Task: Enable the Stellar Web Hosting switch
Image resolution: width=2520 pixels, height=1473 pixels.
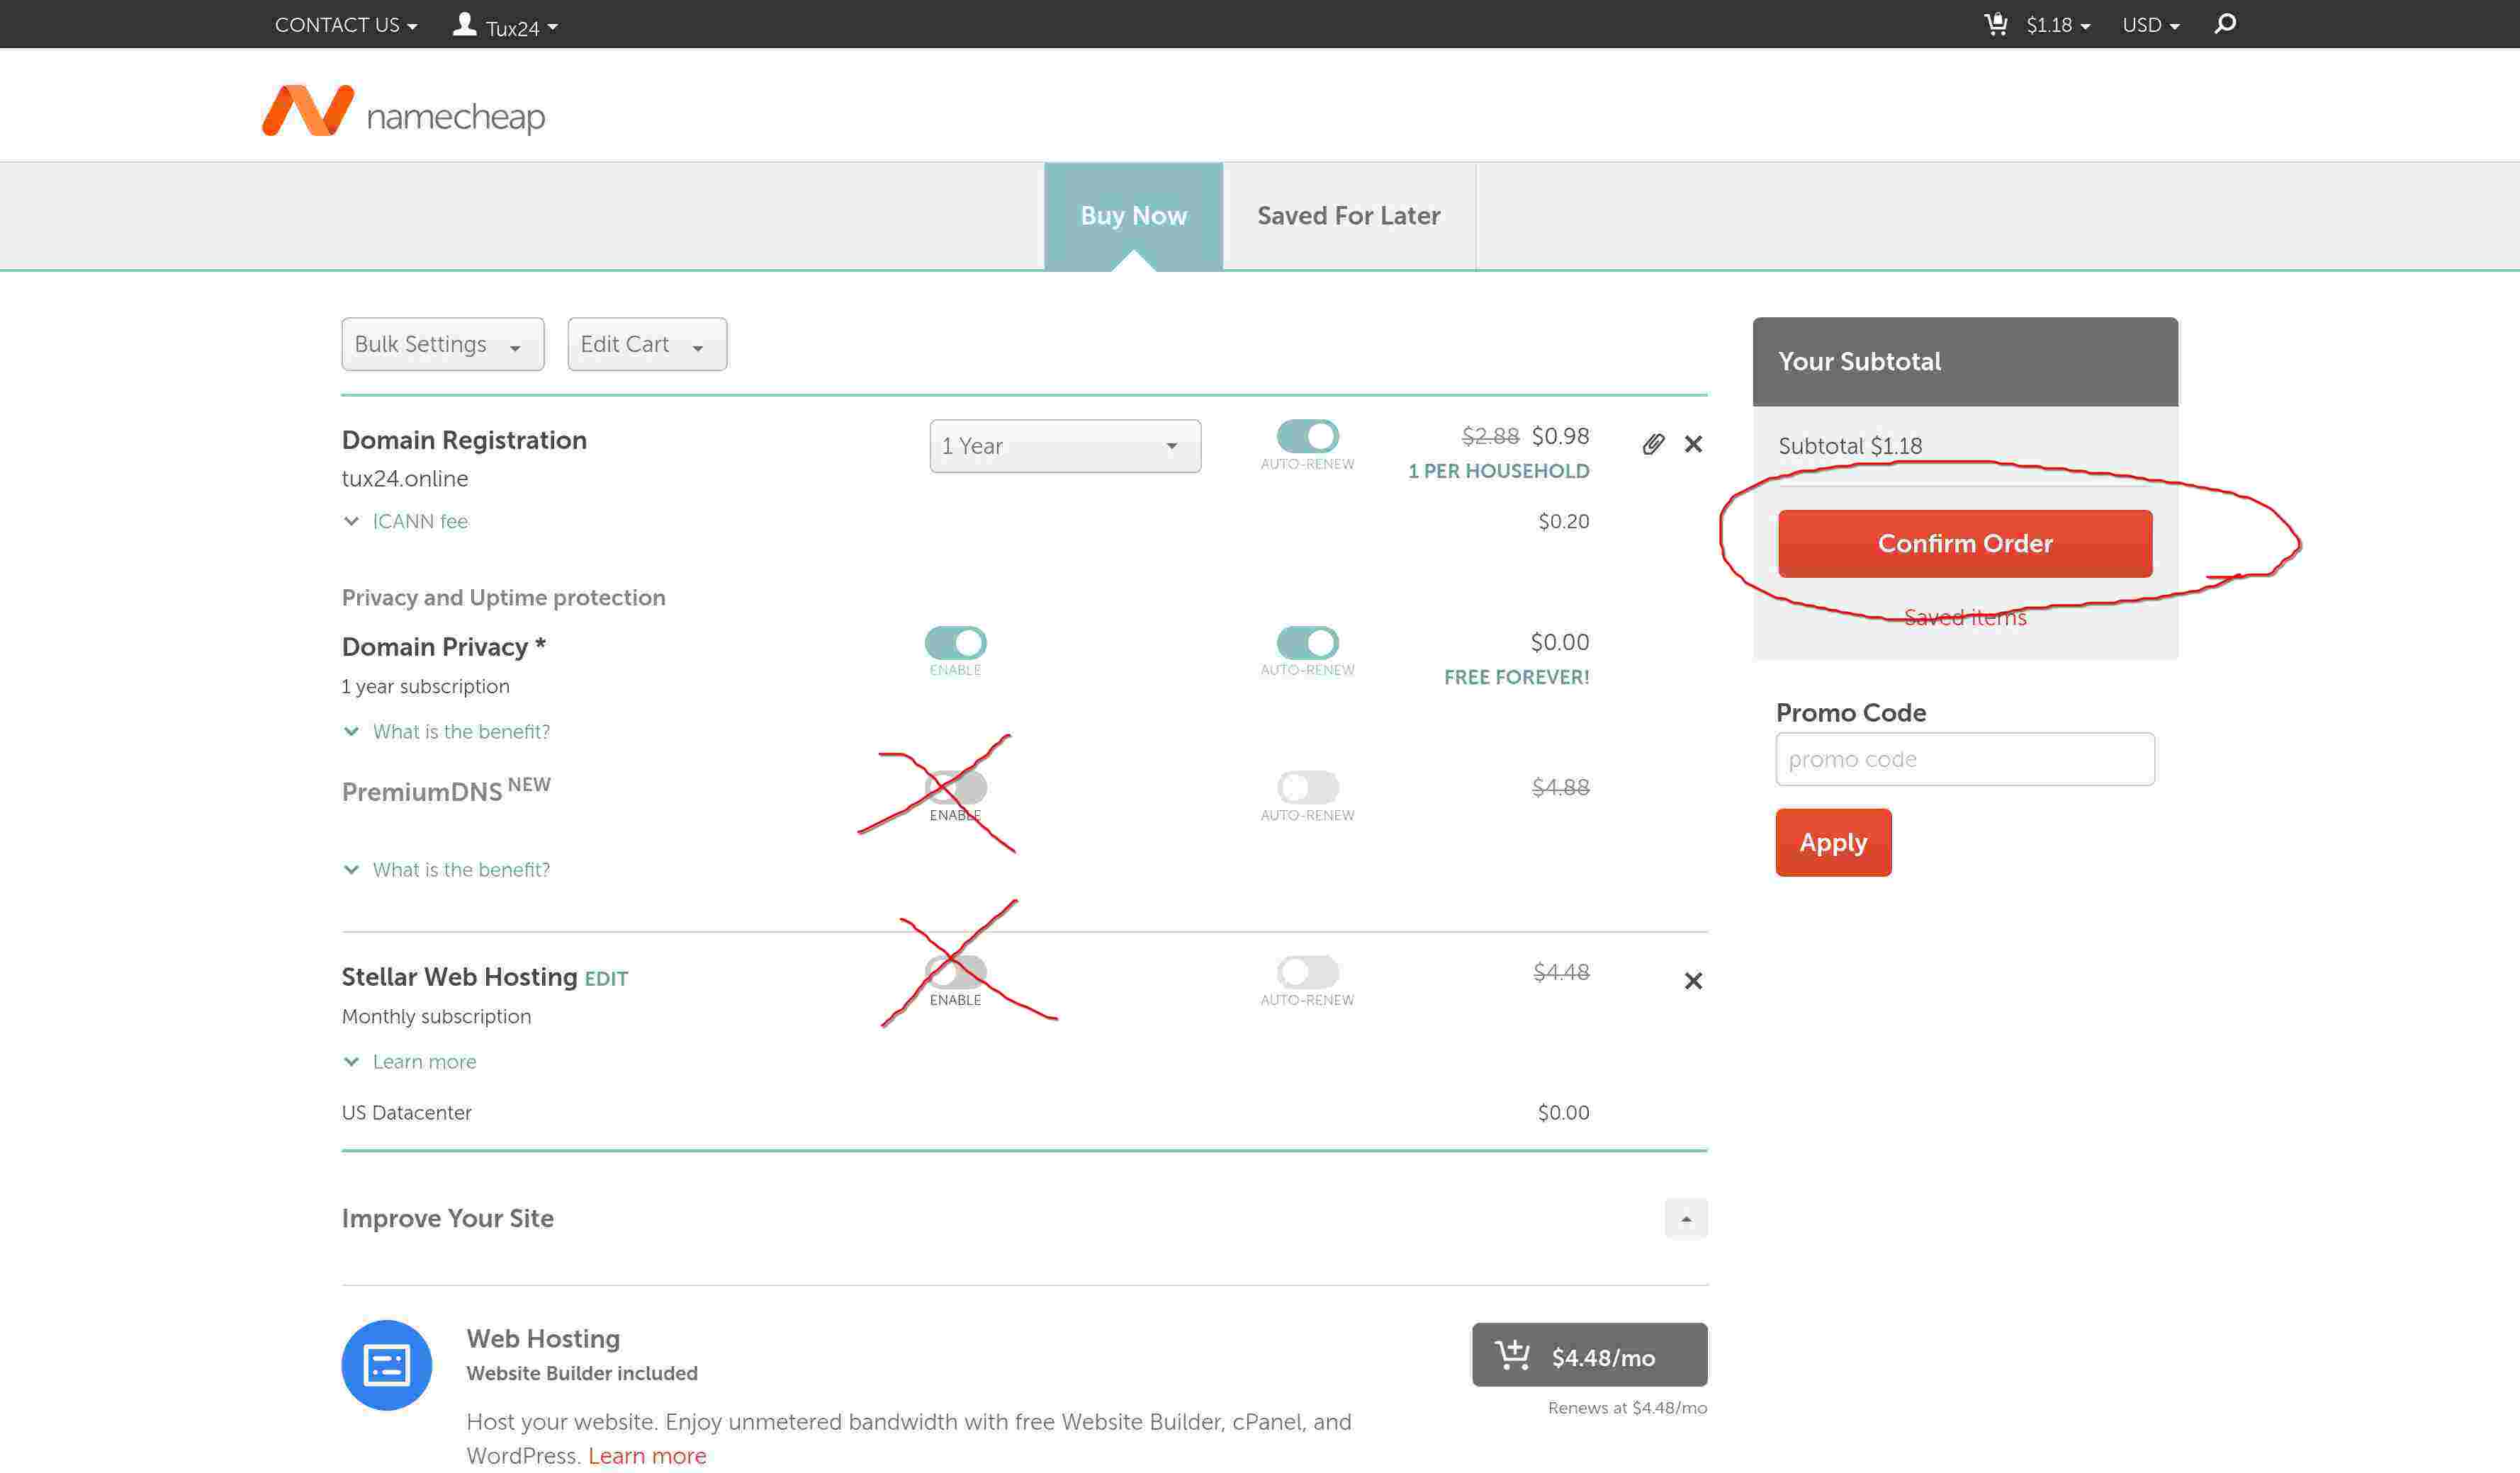Action: 955,972
